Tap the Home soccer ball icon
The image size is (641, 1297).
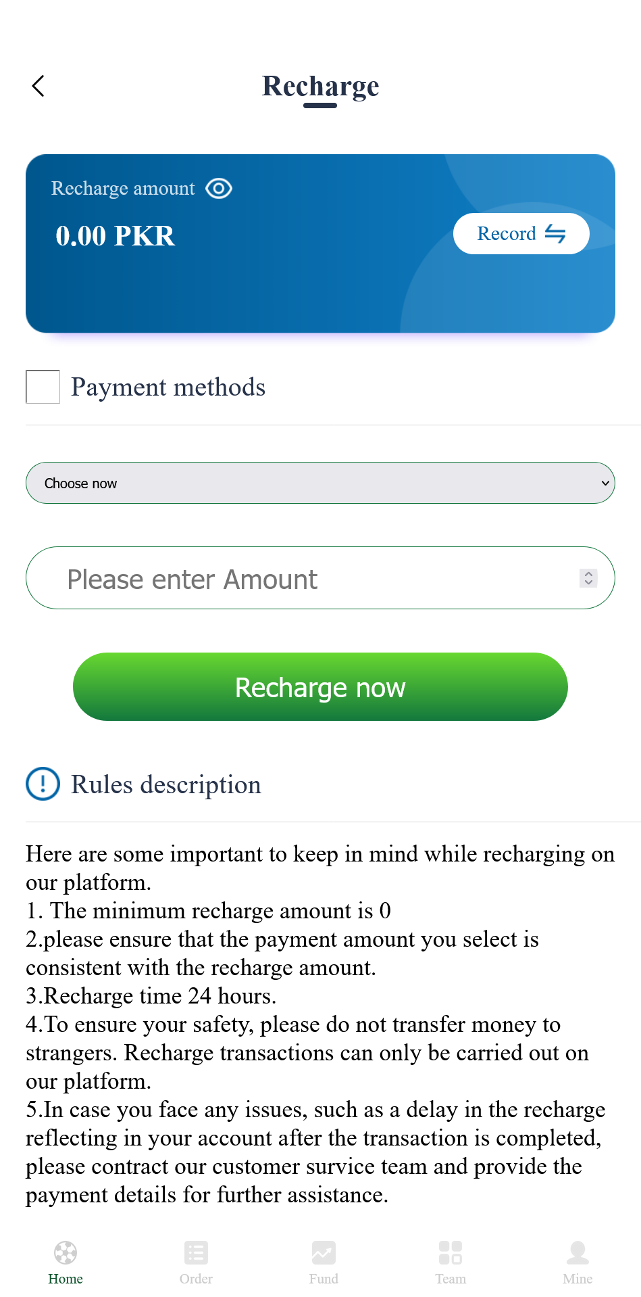point(66,1252)
